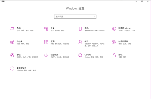Go to the 手机 settings heading
This screenshot has width=151, height=99.
(x=87, y=28)
